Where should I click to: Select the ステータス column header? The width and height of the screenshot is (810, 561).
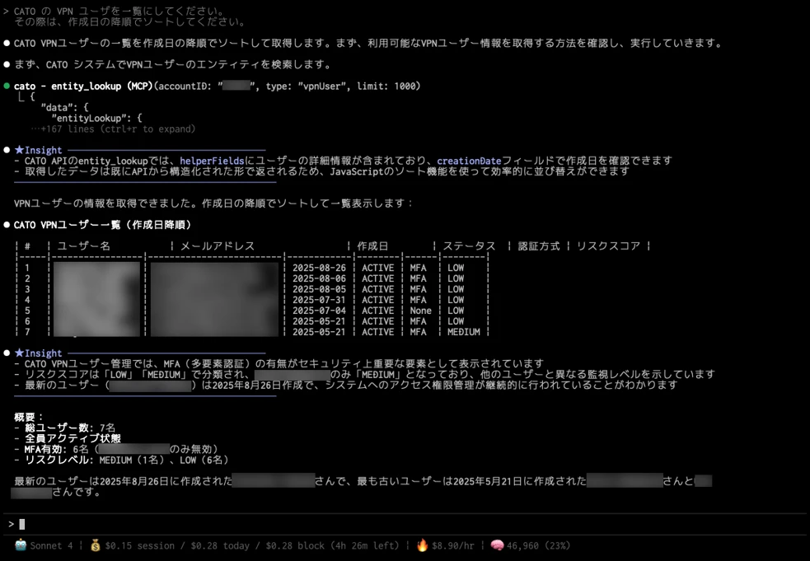(469, 245)
